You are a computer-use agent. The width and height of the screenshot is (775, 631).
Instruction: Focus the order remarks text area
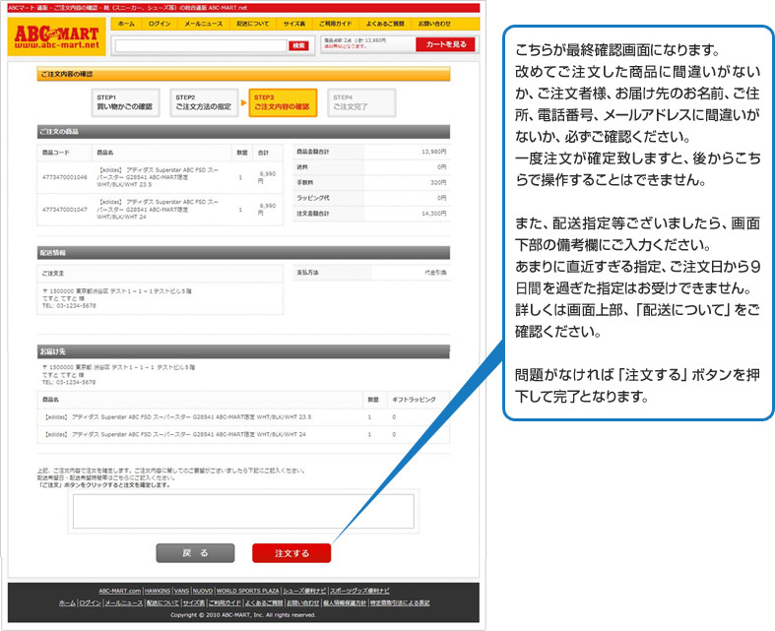click(243, 512)
